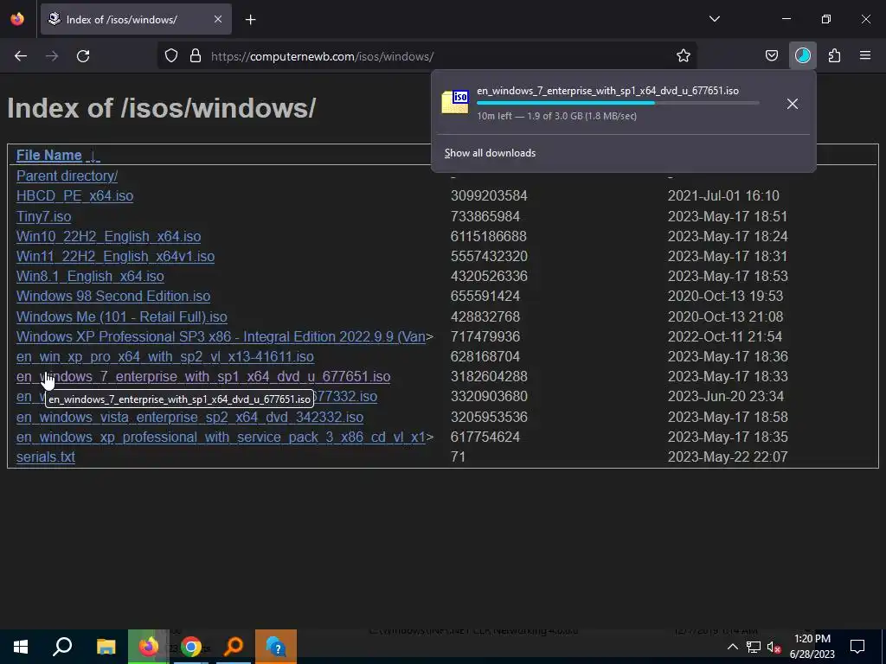Open the help chat app in taskbar

coord(276,647)
